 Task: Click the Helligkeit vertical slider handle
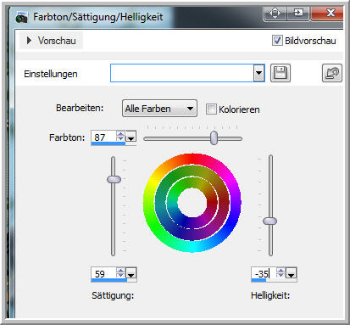(x=269, y=221)
